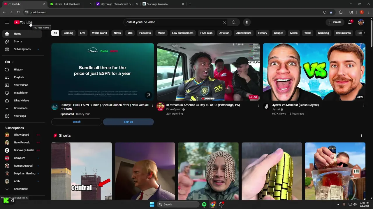Viewport: 373px width, 209px height.
Task: Click the Watch button on ad
Action: pyautogui.click(x=77, y=122)
